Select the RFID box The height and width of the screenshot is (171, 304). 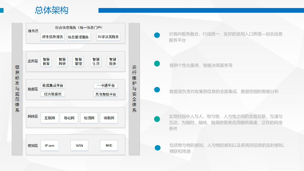[110, 145]
